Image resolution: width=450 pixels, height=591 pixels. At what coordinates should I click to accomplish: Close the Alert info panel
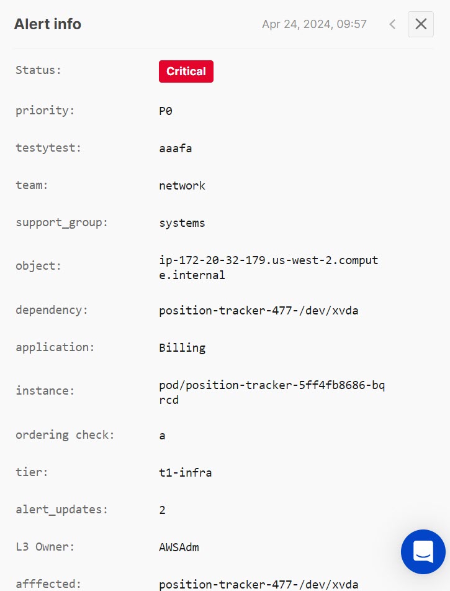pos(420,24)
